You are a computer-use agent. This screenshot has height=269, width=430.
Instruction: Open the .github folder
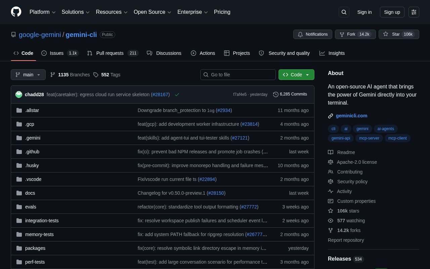click(32, 152)
